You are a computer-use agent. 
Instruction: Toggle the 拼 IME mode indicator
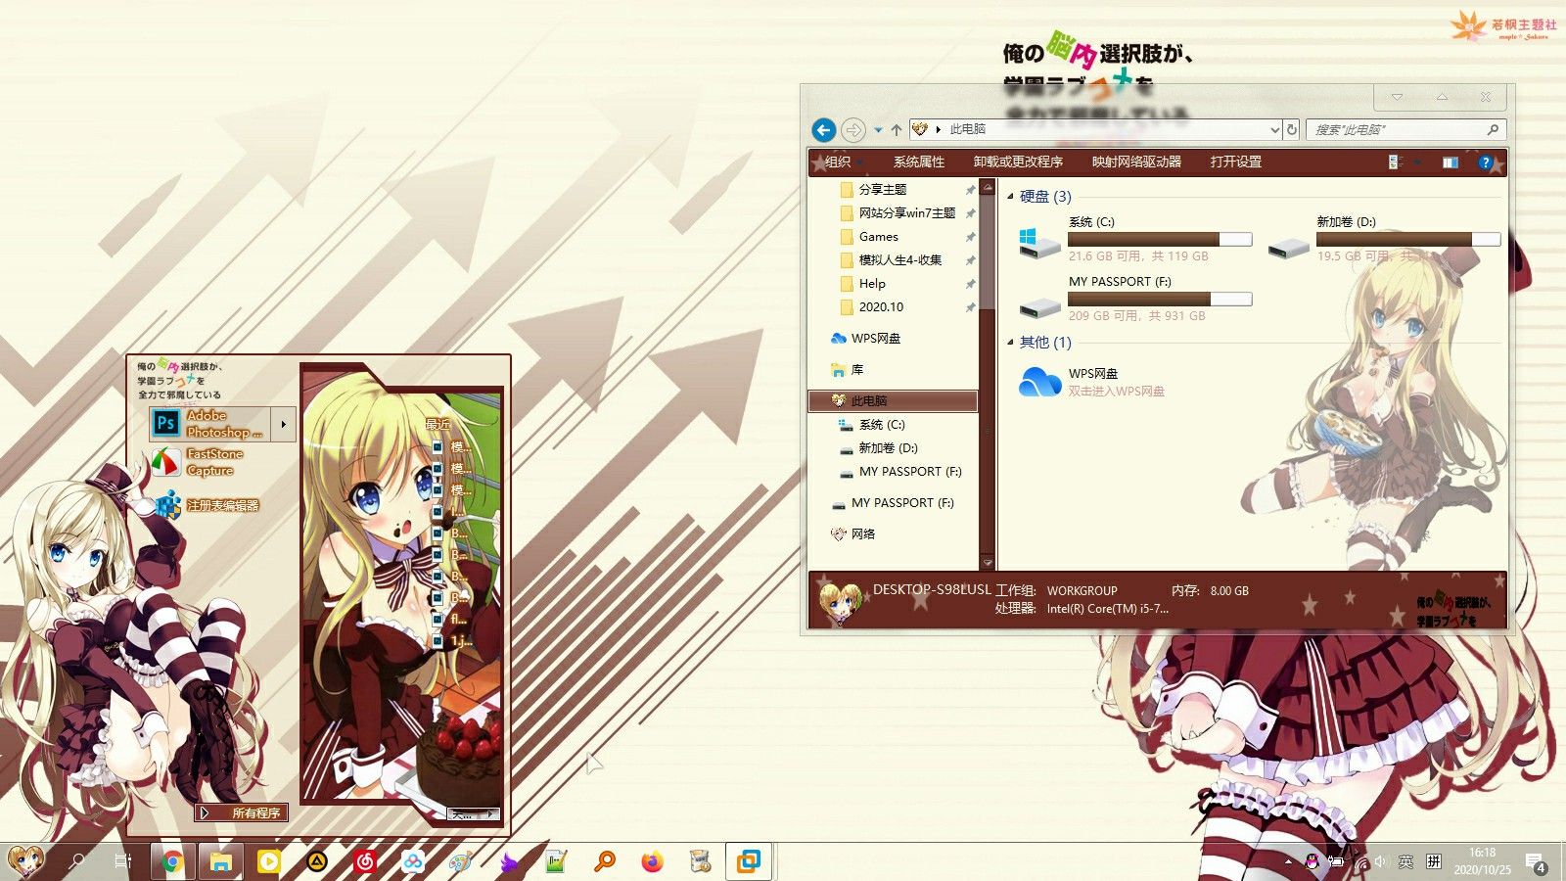(x=1434, y=861)
